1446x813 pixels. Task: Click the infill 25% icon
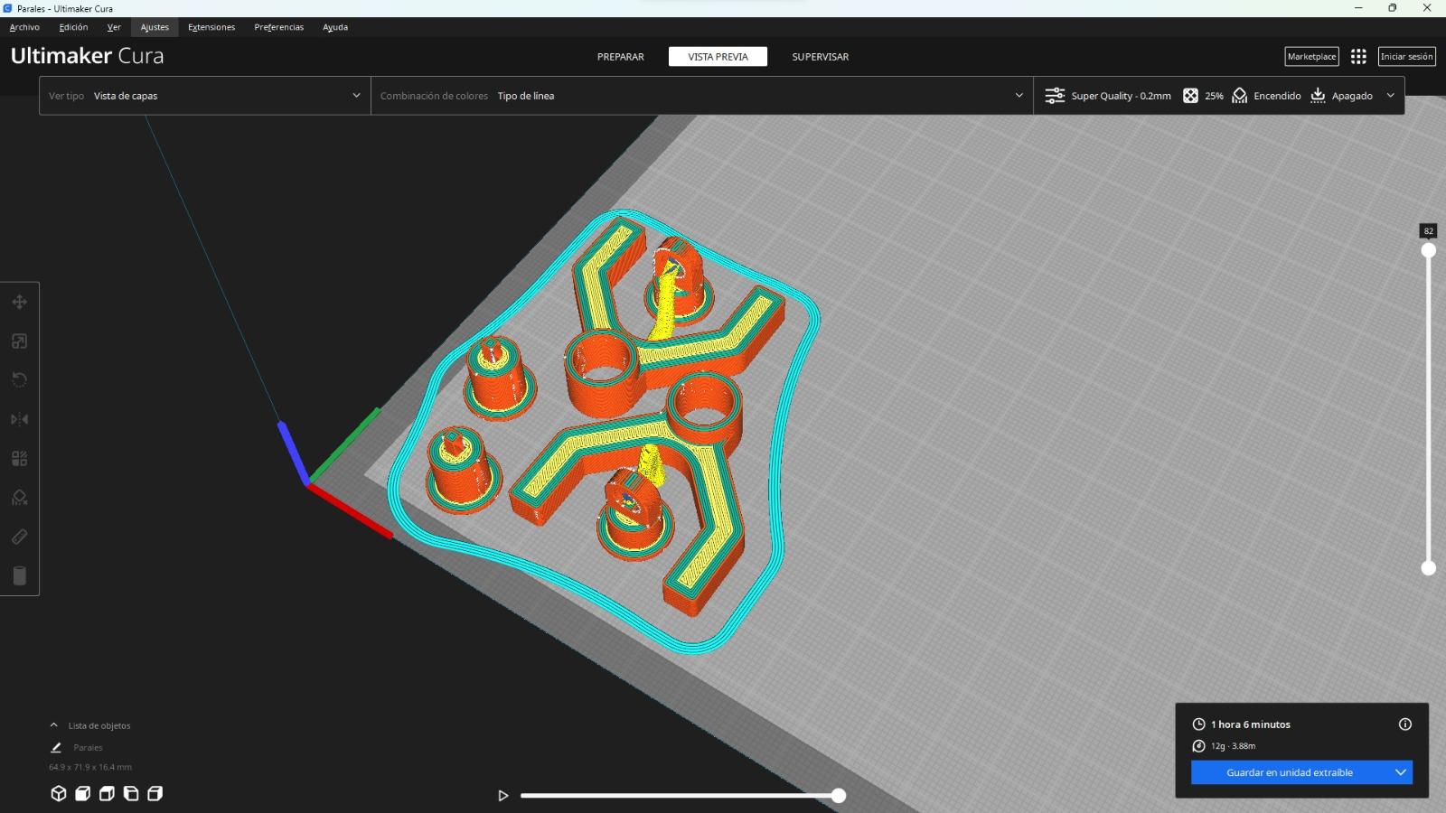(1191, 96)
